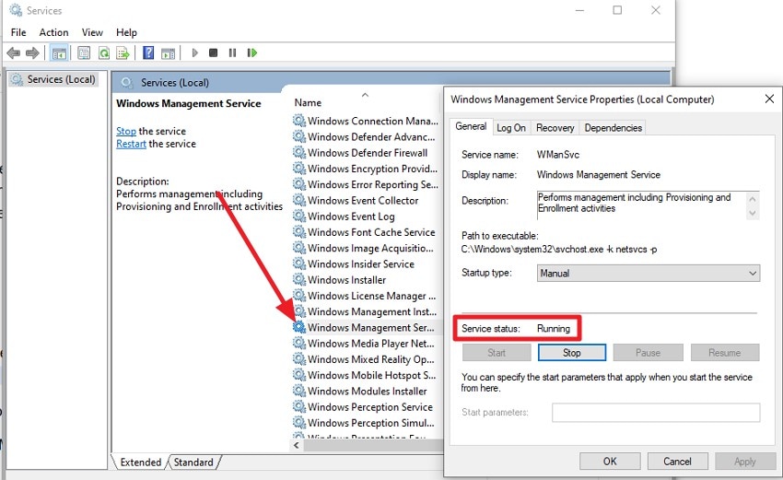Image resolution: width=783 pixels, height=480 pixels.
Task: Open the Help toolbar icon
Action: pos(148,53)
